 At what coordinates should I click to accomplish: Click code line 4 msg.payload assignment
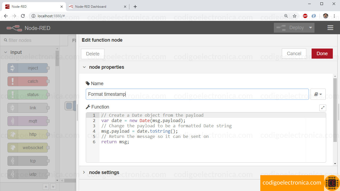(x=139, y=131)
